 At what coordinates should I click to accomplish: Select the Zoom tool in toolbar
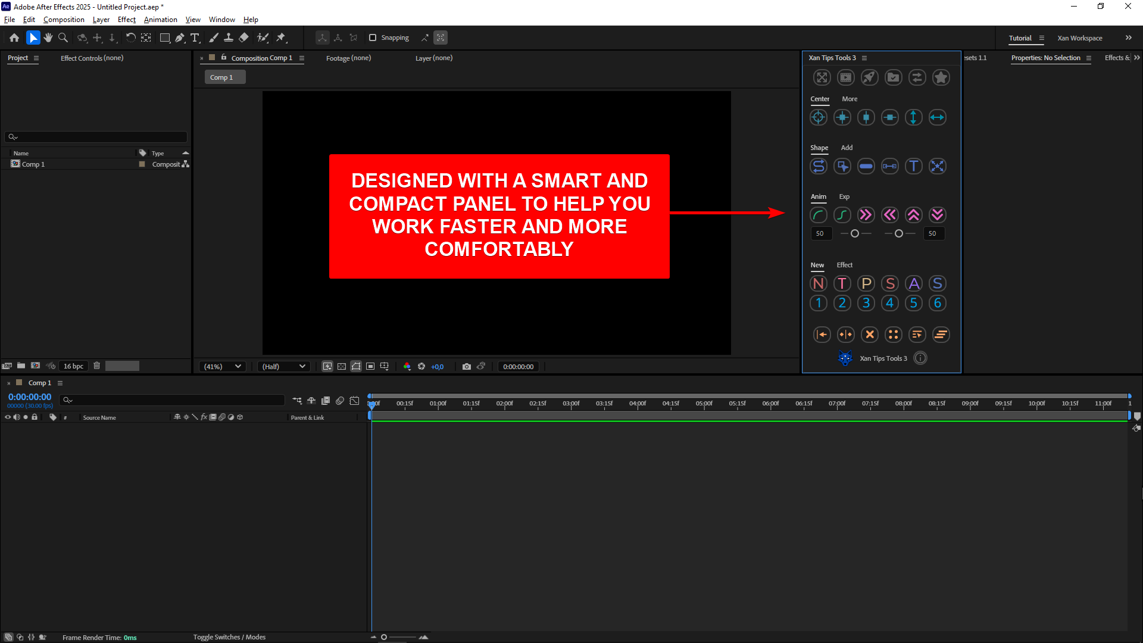click(x=63, y=38)
